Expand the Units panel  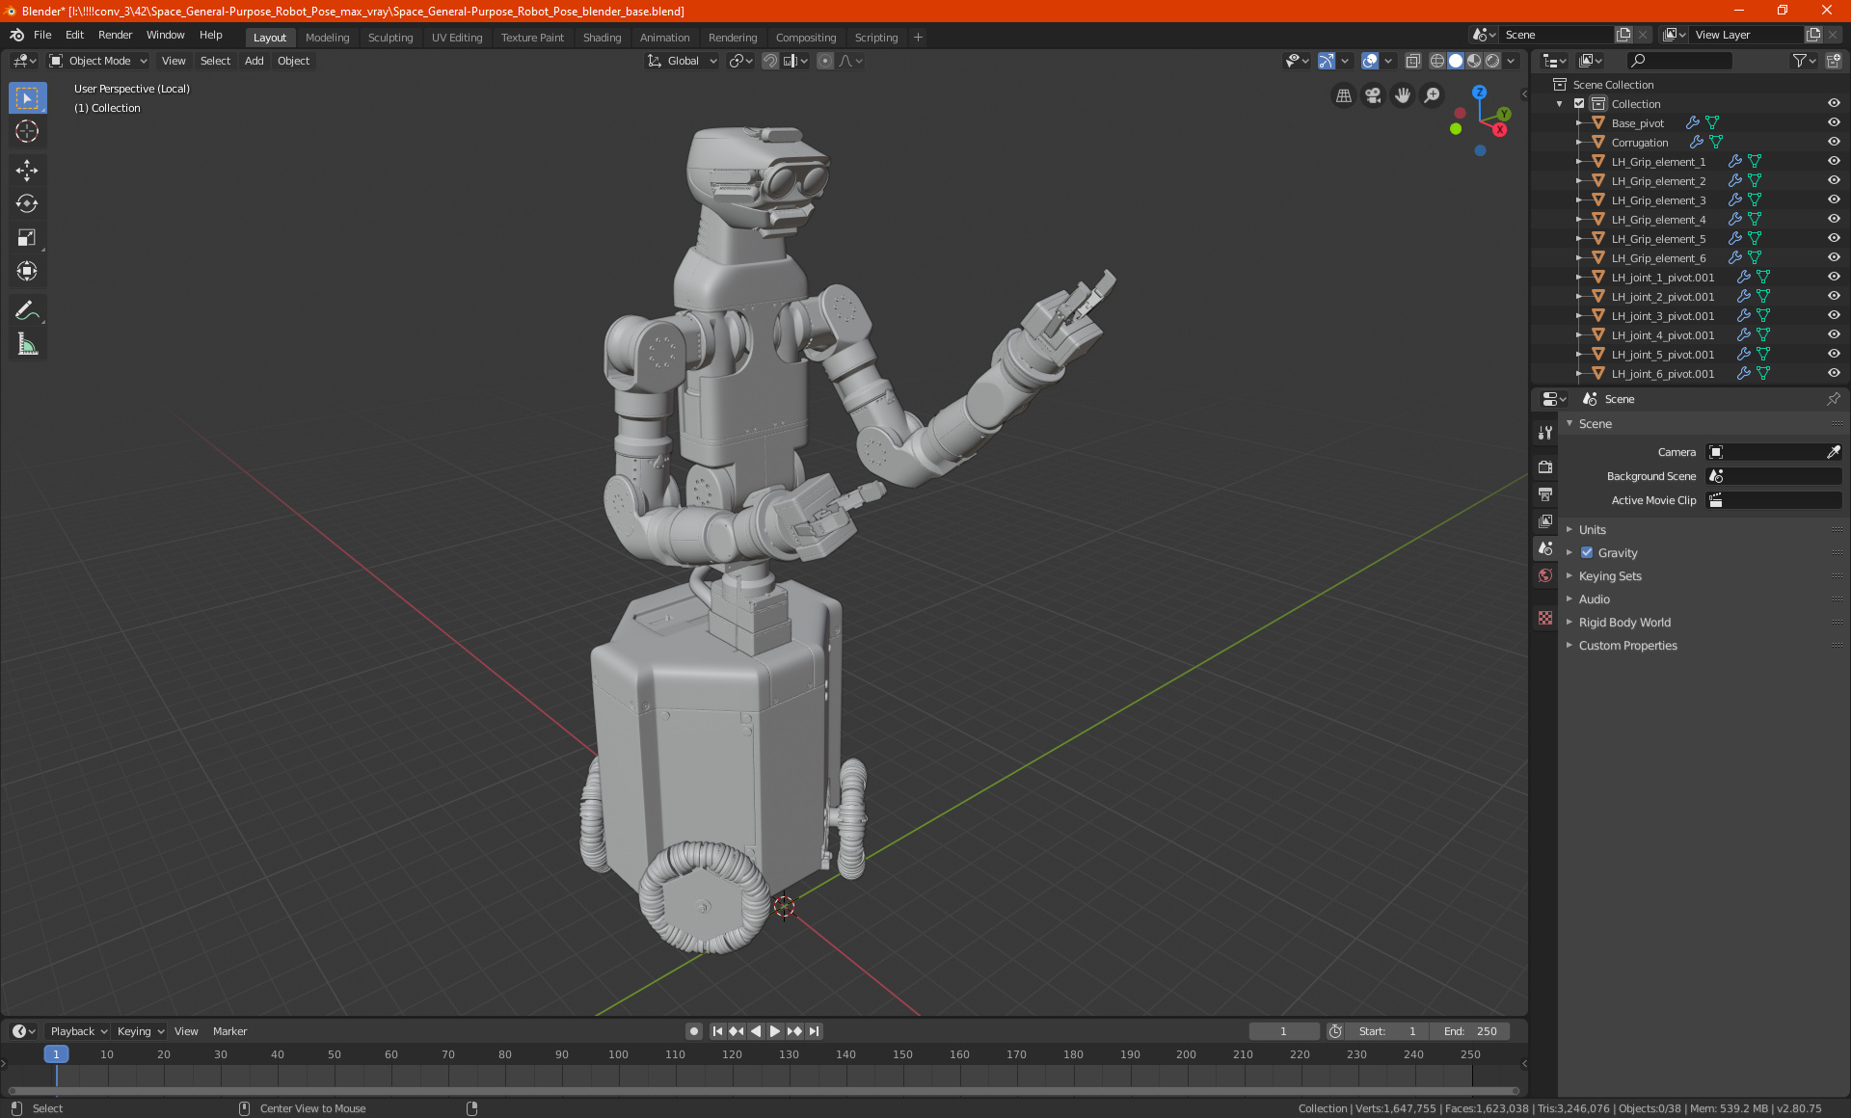click(1592, 529)
